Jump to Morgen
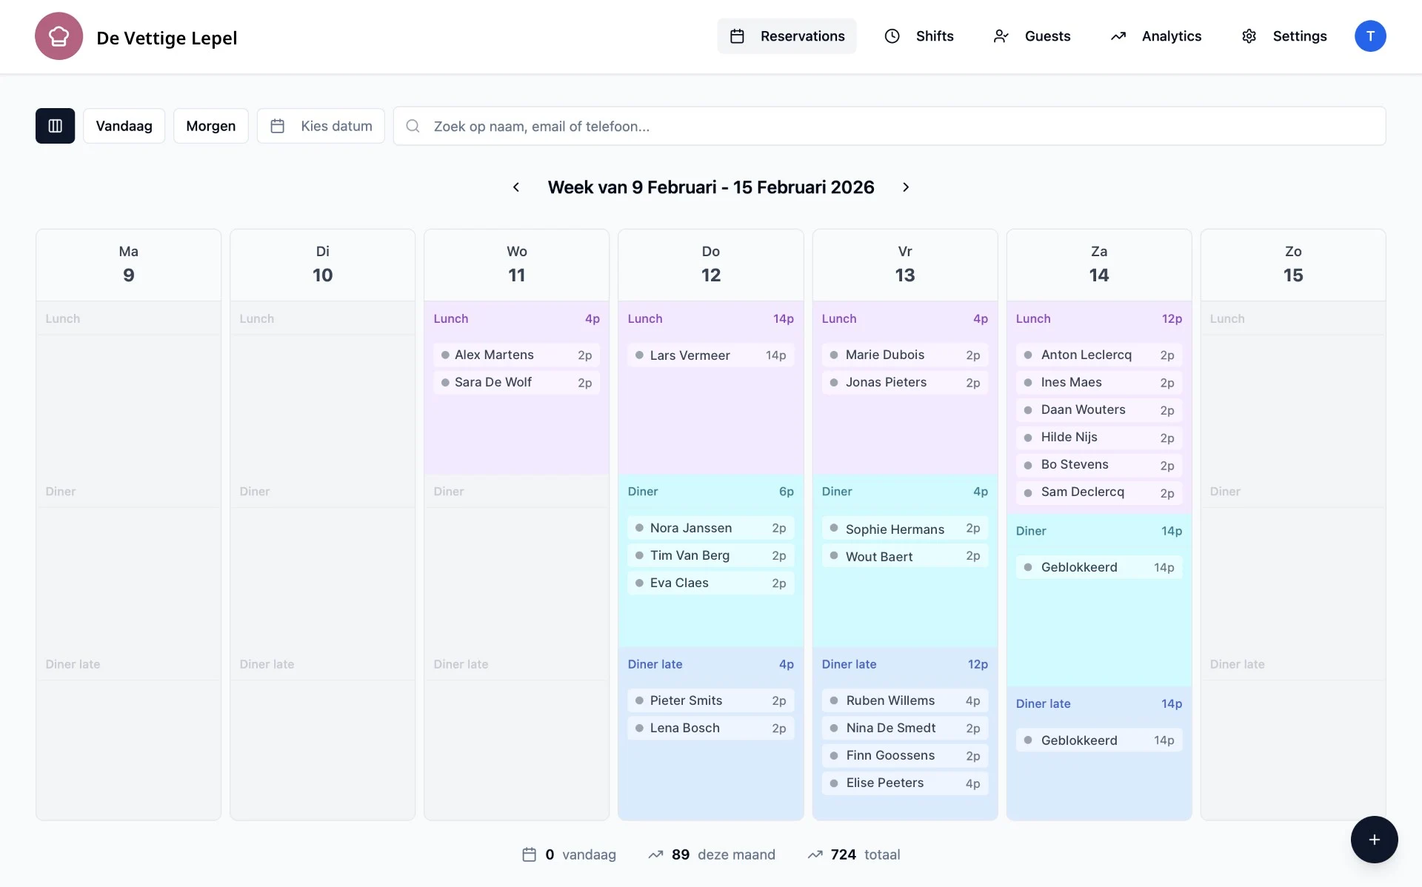The height and width of the screenshot is (887, 1422). point(210,126)
